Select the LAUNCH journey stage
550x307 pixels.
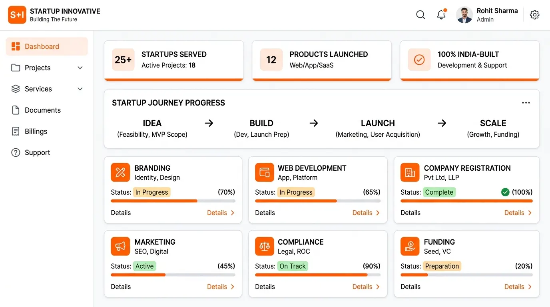pyautogui.click(x=378, y=128)
